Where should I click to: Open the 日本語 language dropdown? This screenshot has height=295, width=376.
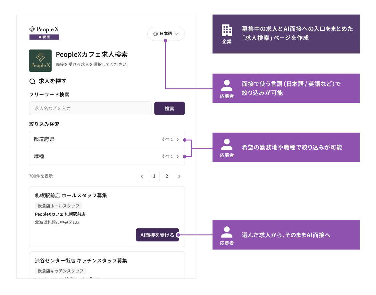(x=166, y=34)
